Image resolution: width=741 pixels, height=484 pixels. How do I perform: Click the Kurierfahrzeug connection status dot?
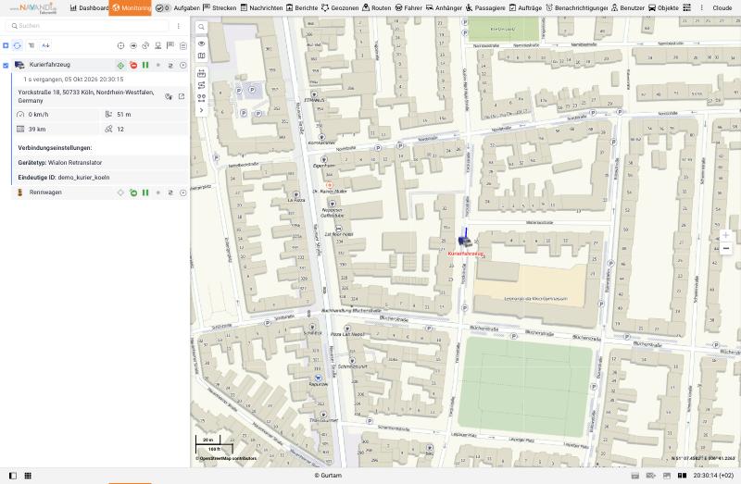pyautogui.click(x=158, y=66)
